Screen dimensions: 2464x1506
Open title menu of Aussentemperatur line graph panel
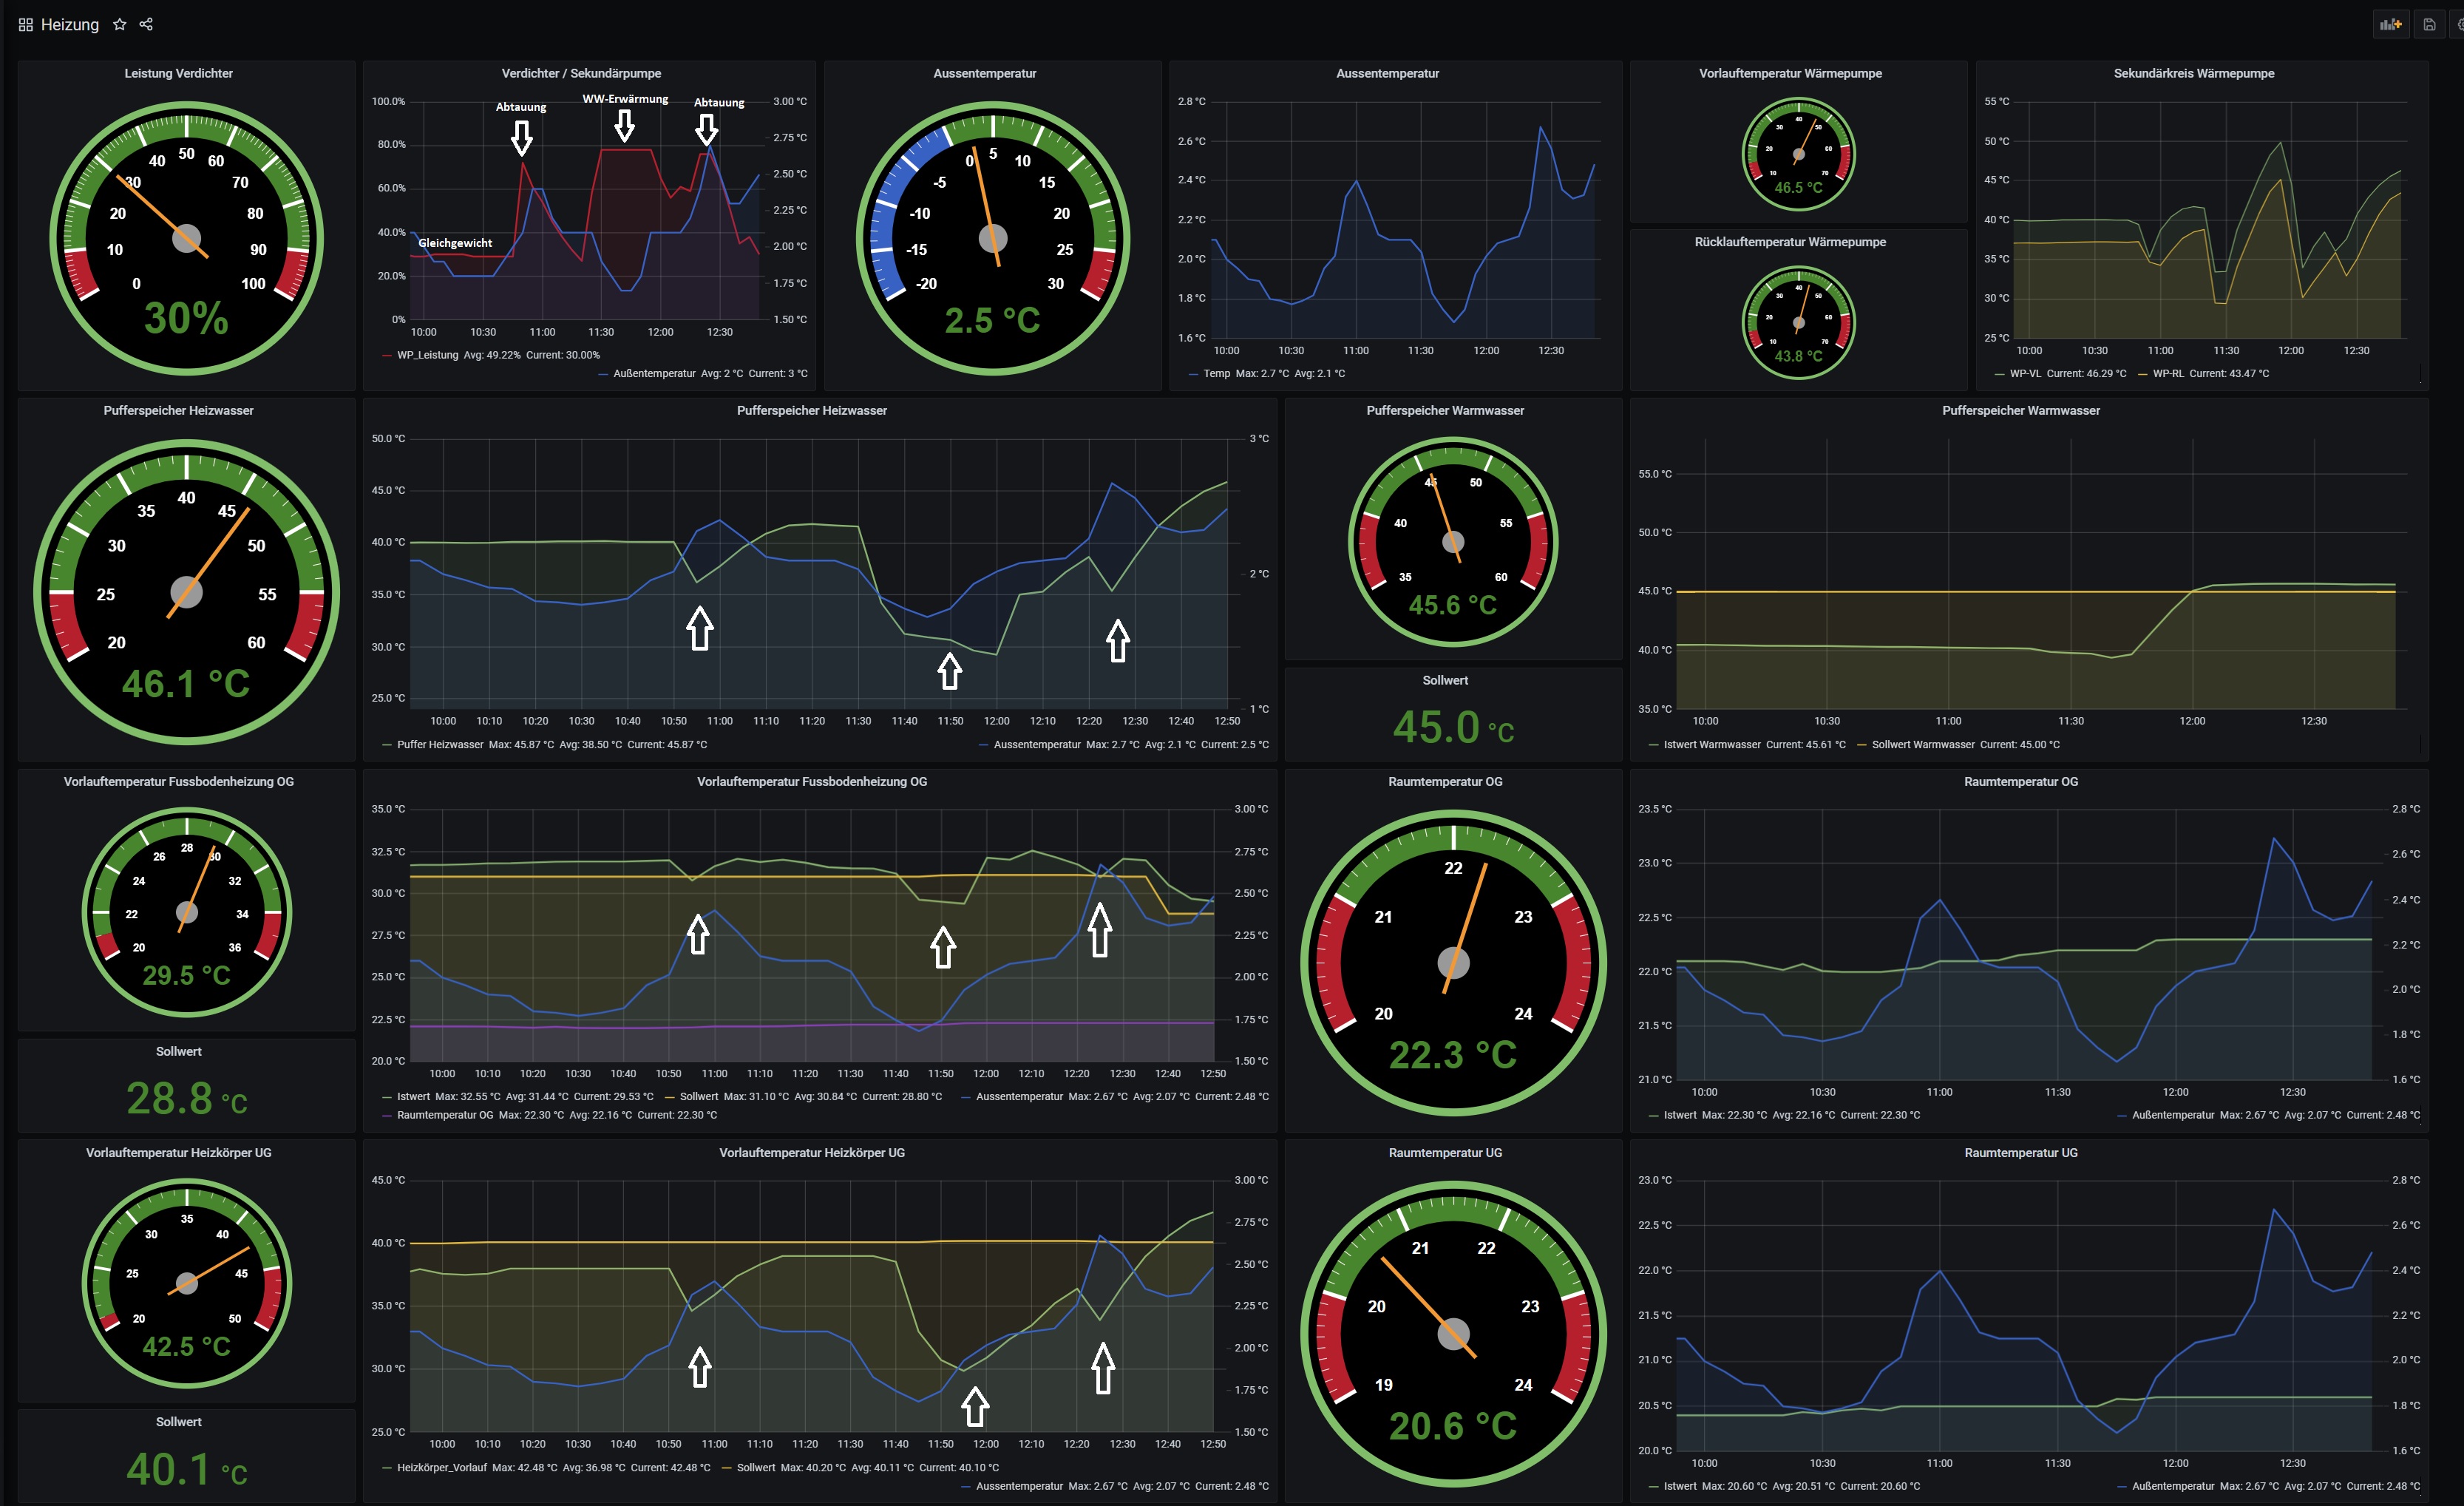[1388, 73]
